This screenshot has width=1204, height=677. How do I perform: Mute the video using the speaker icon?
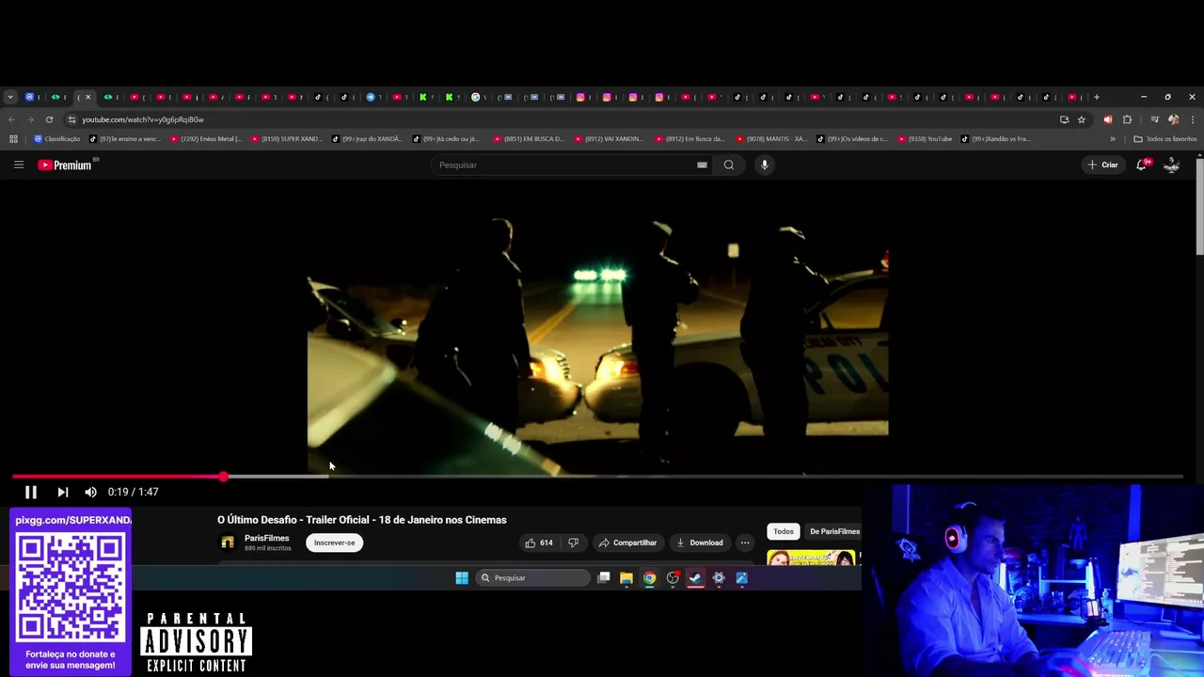90,492
